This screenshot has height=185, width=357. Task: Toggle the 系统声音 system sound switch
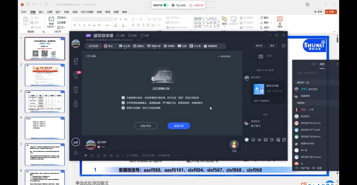(x=166, y=5)
